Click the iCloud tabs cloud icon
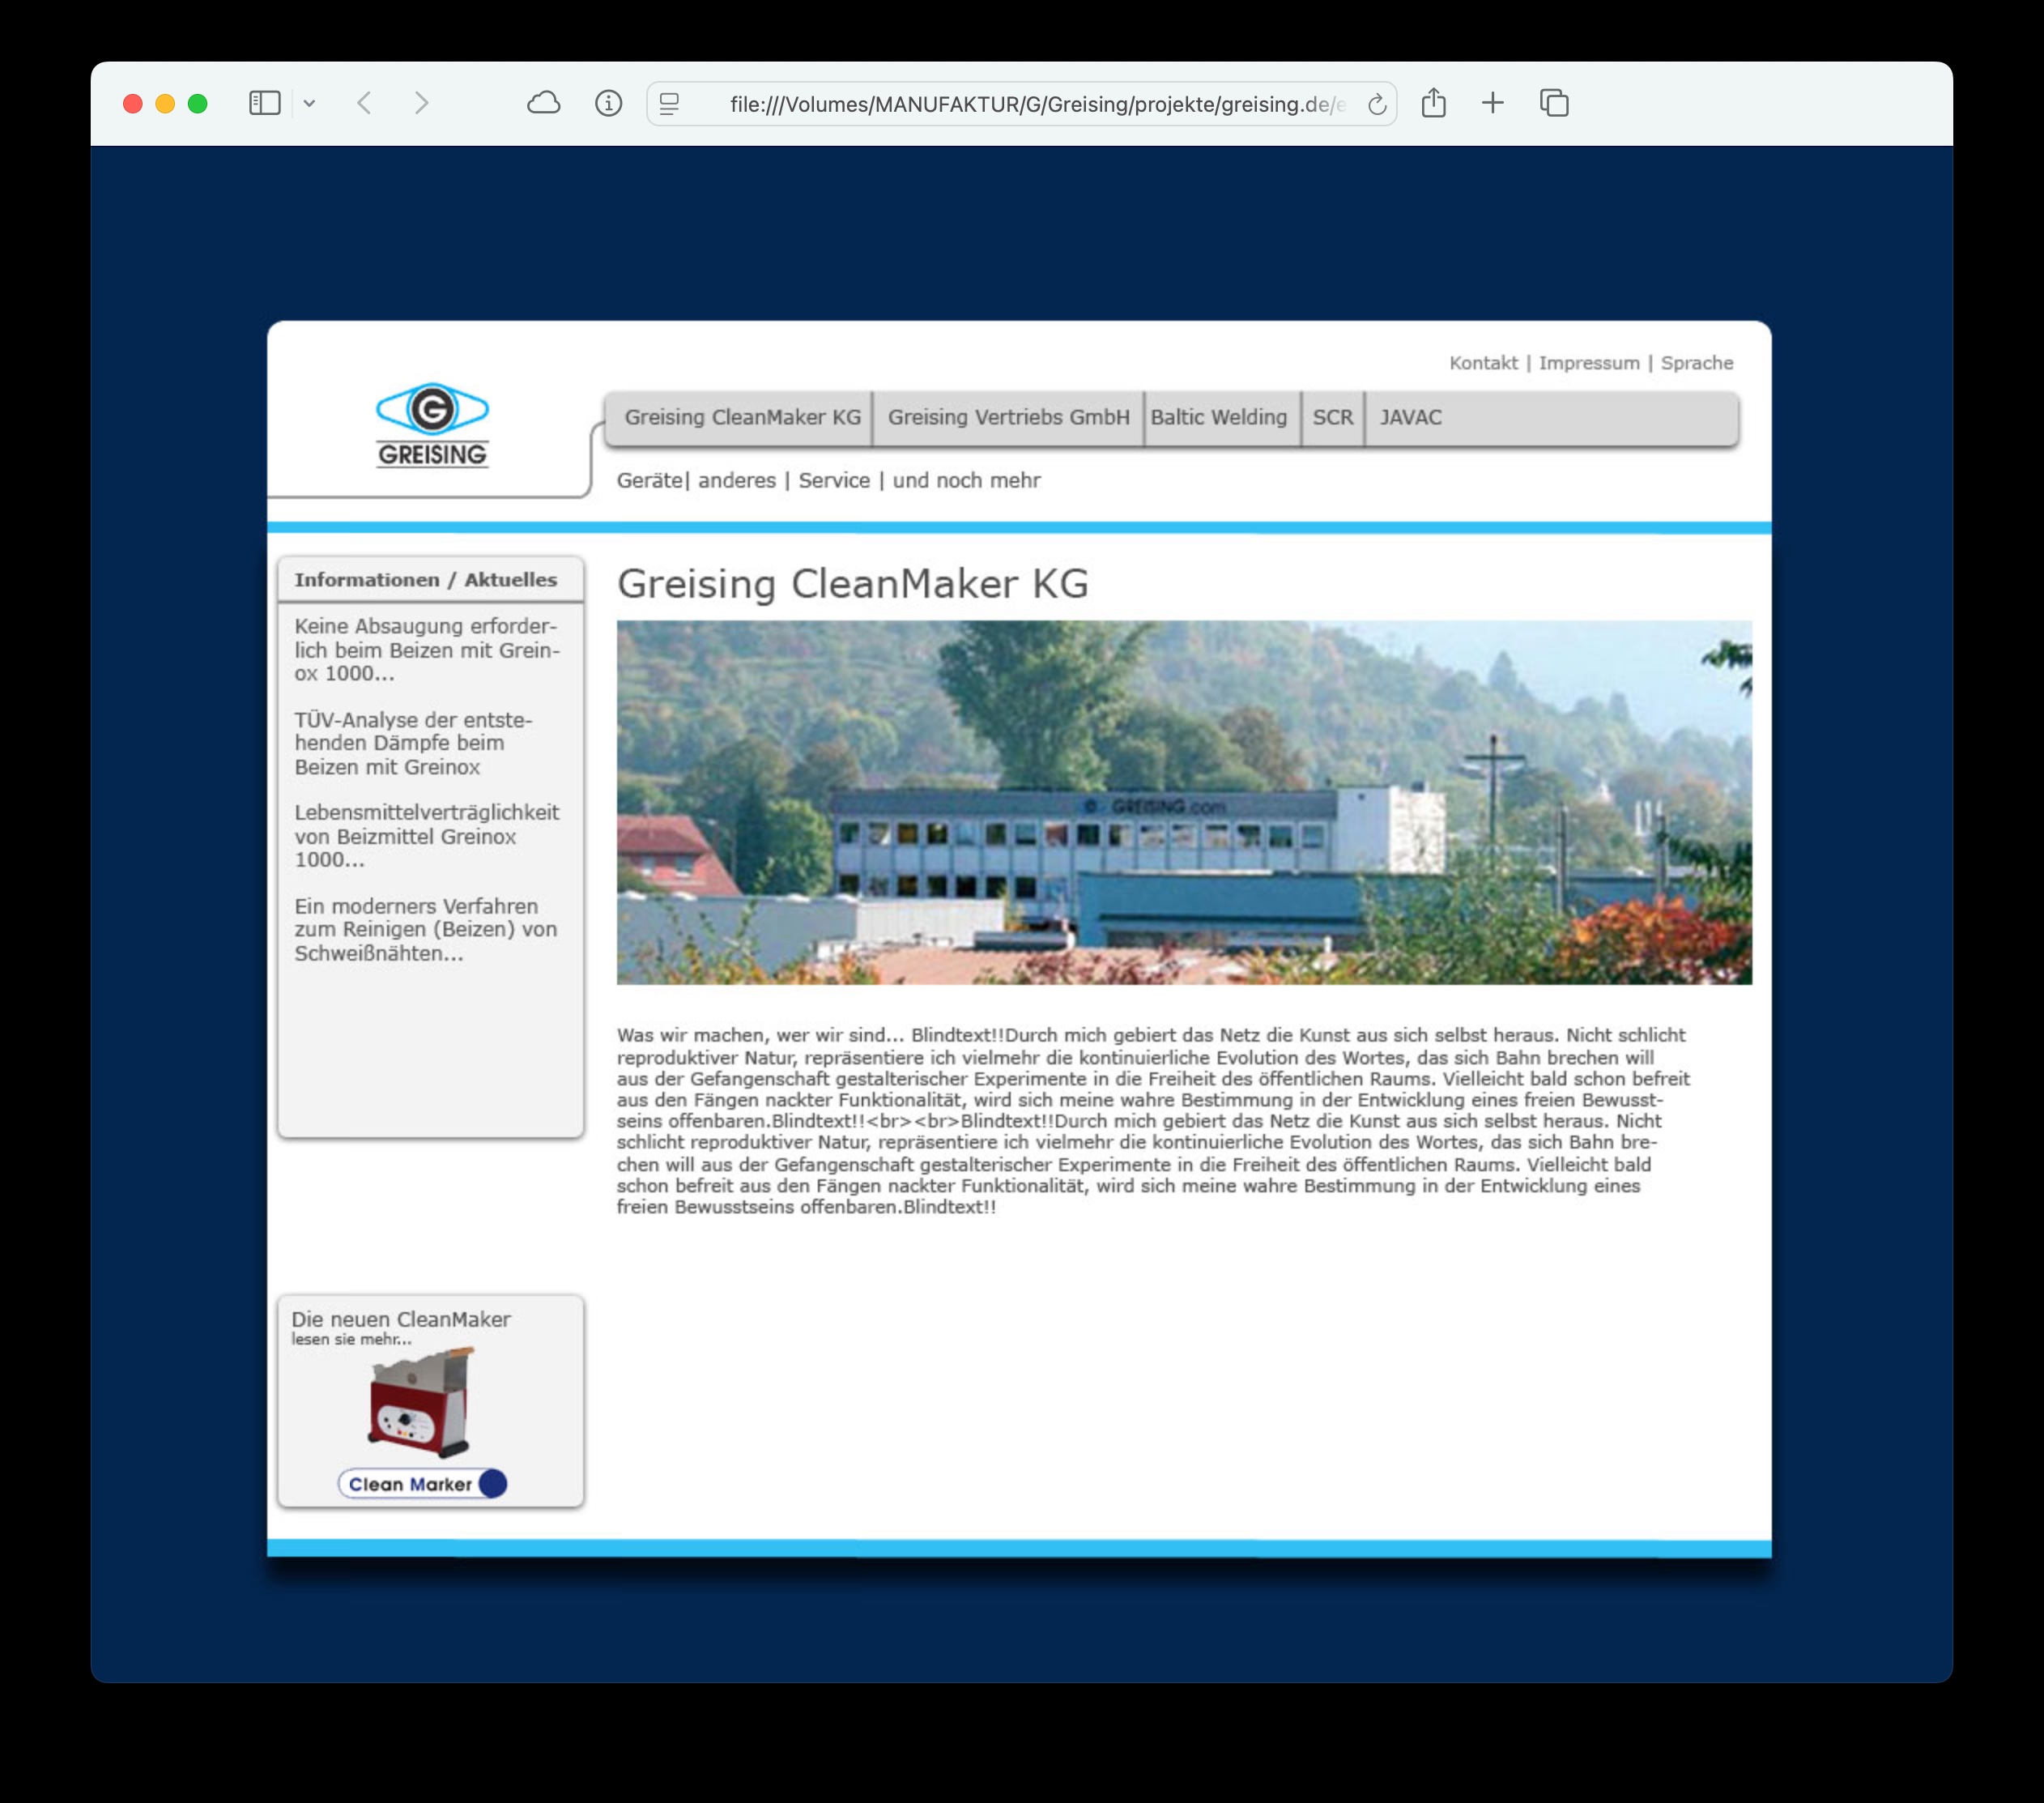The width and height of the screenshot is (2044, 1803). [543, 103]
